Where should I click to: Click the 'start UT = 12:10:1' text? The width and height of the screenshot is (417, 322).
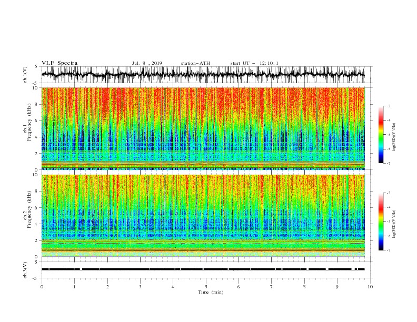point(254,63)
